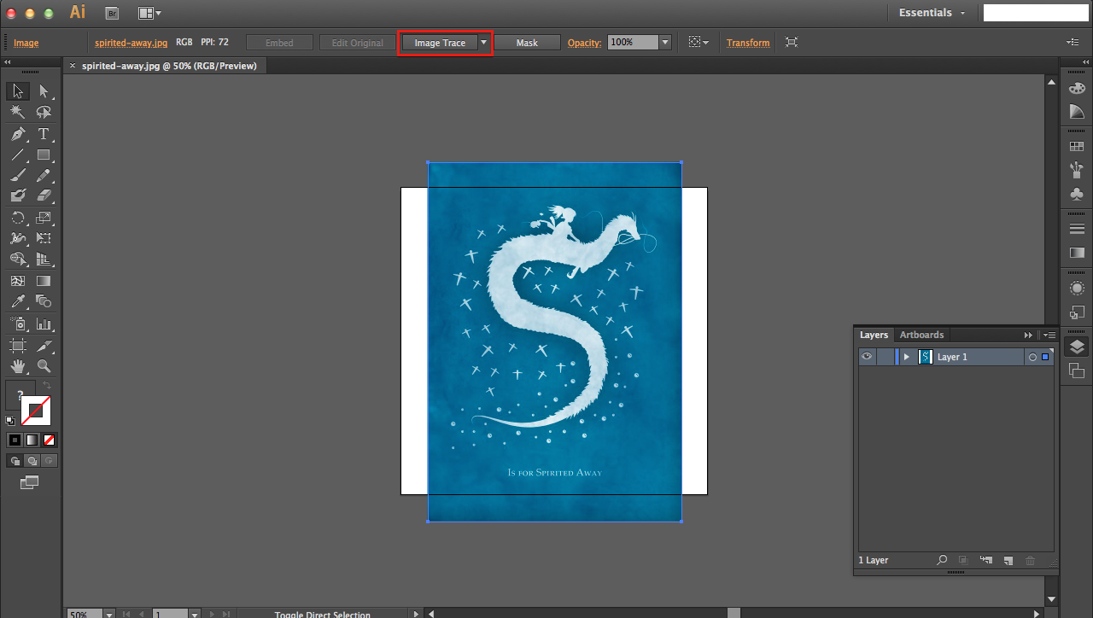Viewport: 1093px width, 618px height.
Task: Click the Image Trace button
Action: coord(440,43)
